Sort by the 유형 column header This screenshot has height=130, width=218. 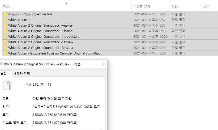click(175, 6)
